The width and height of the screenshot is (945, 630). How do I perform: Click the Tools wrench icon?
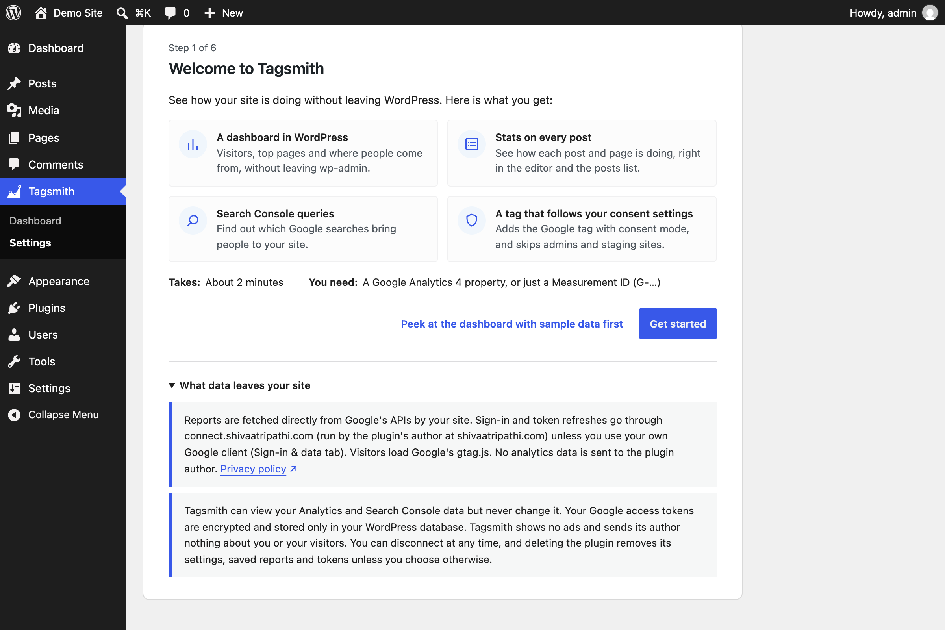[14, 361]
